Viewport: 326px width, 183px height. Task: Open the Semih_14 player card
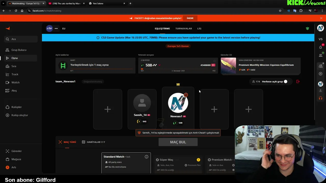click(142, 109)
